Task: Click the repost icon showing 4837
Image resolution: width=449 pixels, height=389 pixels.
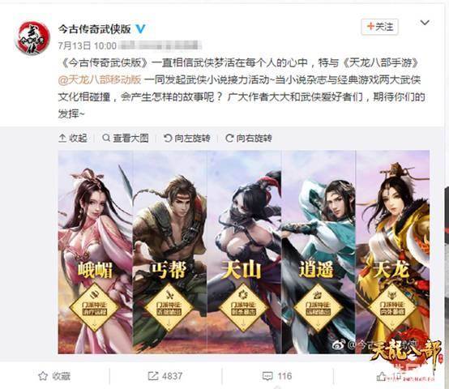Action: point(152,376)
